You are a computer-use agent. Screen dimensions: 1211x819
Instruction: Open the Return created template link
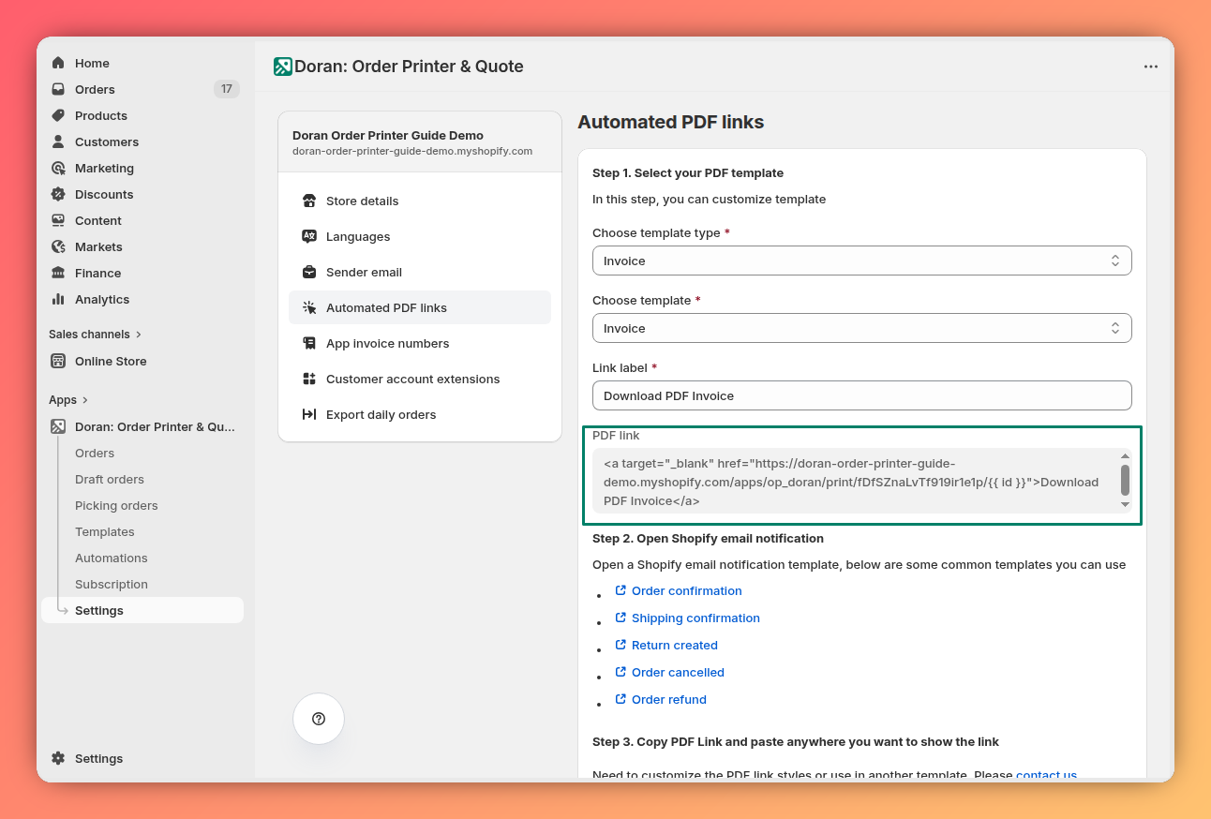coord(675,645)
